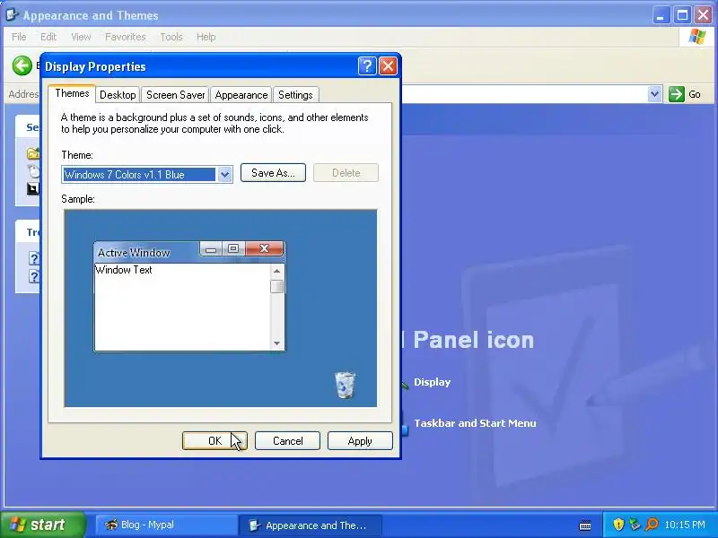The width and height of the screenshot is (718, 538).
Task: Switch to the Screen Saver tab
Action: (x=175, y=95)
